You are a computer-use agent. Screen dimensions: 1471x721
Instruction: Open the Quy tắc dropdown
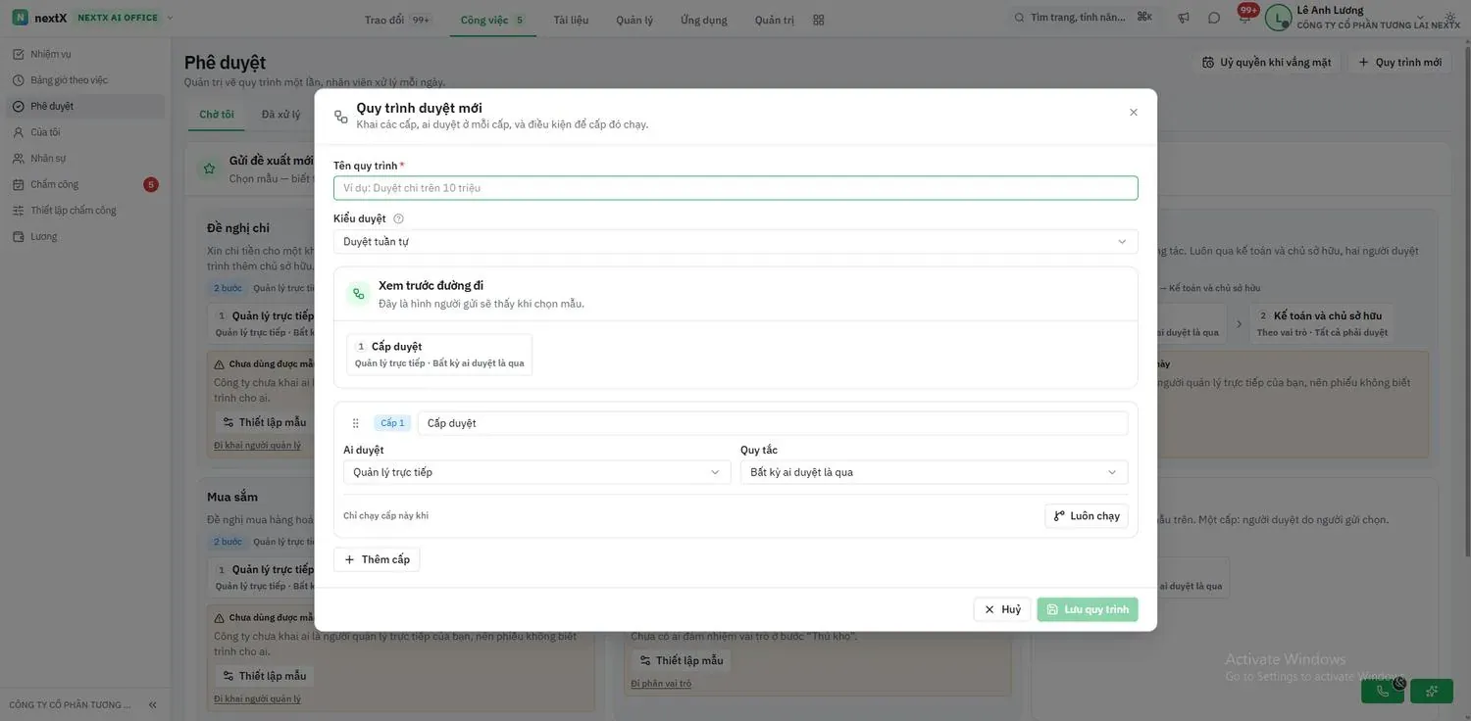point(934,472)
